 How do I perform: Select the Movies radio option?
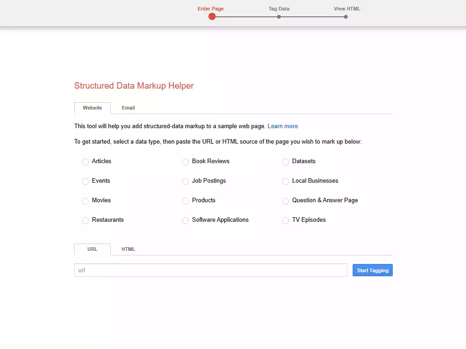(x=85, y=201)
